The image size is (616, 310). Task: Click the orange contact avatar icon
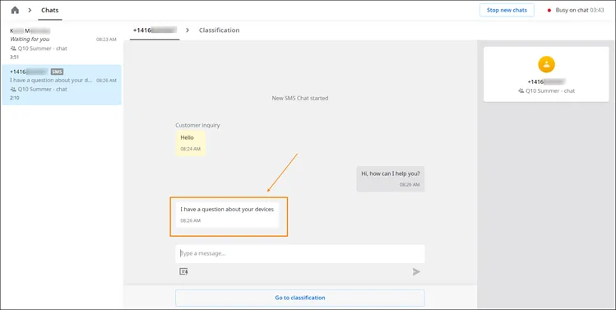546,64
